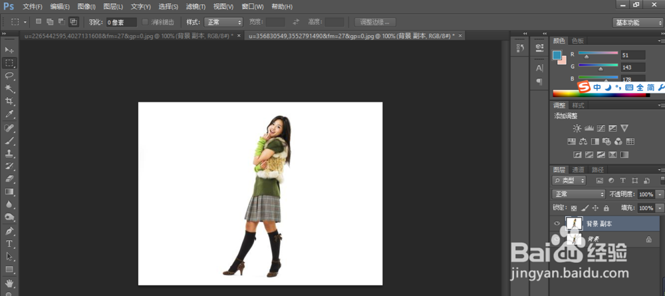Select the Path Selection tool
The height and width of the screenshot is (296, 665).
(x=9, y=257)
